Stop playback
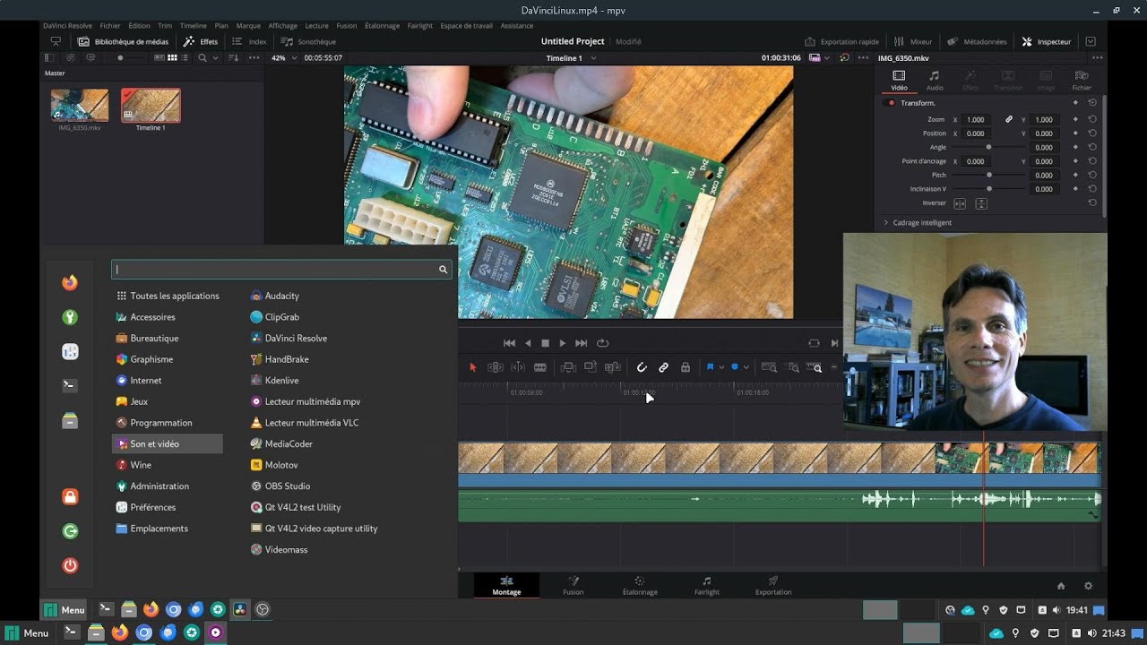 pos(545,343)
